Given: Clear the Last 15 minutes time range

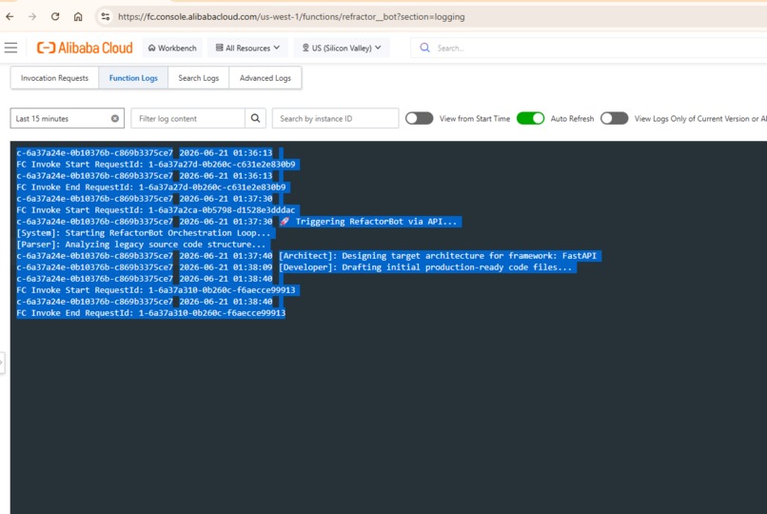Looking at the screenshot, I should tap(115, 118).
